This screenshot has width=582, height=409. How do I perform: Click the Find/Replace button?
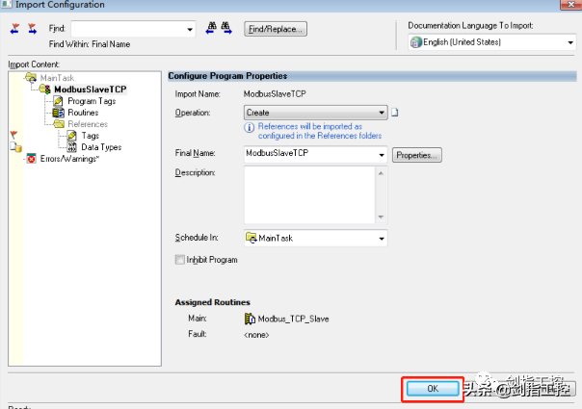tap(276, 29)
